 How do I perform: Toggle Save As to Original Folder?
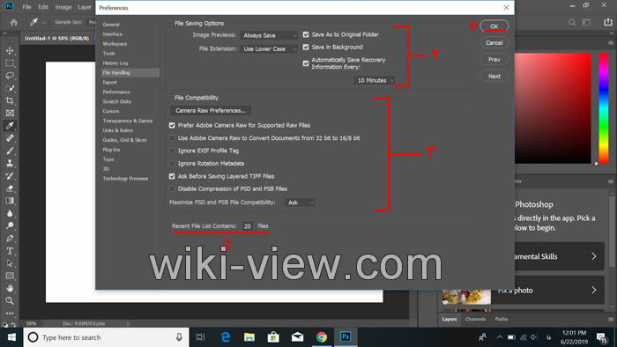coord(306,34)
